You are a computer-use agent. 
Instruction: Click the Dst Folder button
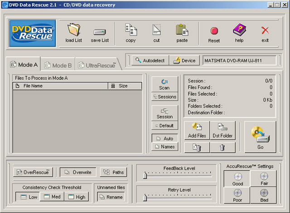point(222,131)
